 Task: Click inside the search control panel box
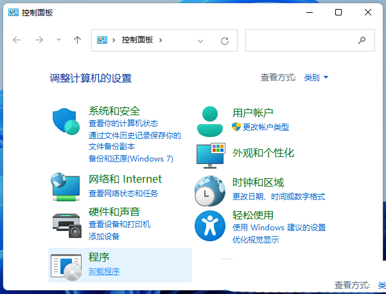(x=310, y=40)
